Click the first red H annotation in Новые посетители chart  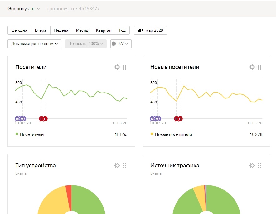coord(176,119)
